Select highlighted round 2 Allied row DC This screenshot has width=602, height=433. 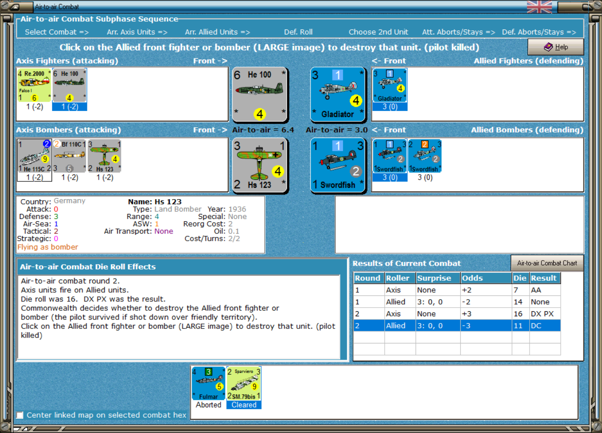click(457, 325)
